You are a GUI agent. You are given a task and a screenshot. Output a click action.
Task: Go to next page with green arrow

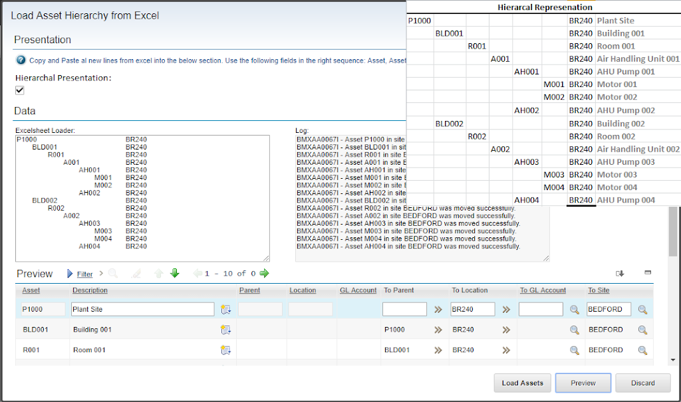click(264, 274)
